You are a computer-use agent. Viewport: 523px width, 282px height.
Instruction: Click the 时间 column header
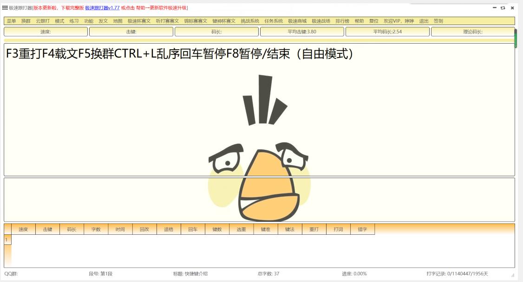[x=120, y=230]
